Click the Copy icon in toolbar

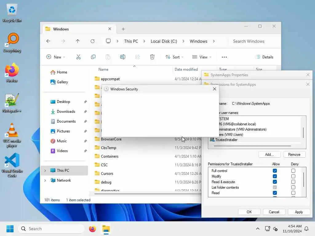(x=93, y=57)
